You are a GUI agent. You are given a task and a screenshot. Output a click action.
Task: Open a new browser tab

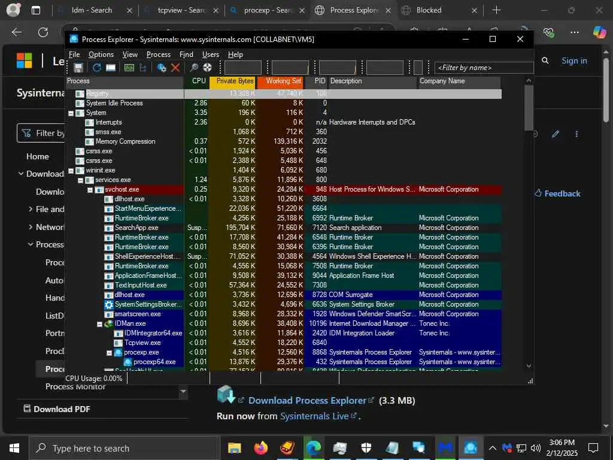[496, 10]
